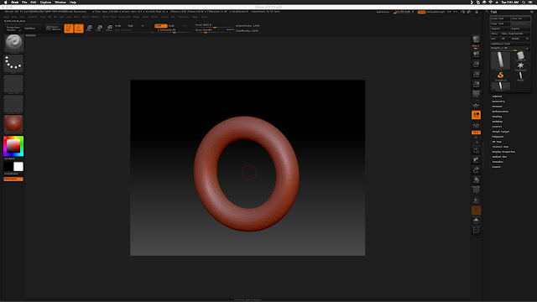The width and height of the screenshot is (537, 302).
Task: Enable the Zsub sculpt mode
Action: 171,26
